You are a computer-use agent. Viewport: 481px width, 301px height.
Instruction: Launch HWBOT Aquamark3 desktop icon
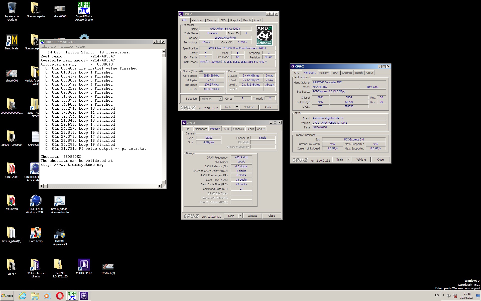pos(60,236)
